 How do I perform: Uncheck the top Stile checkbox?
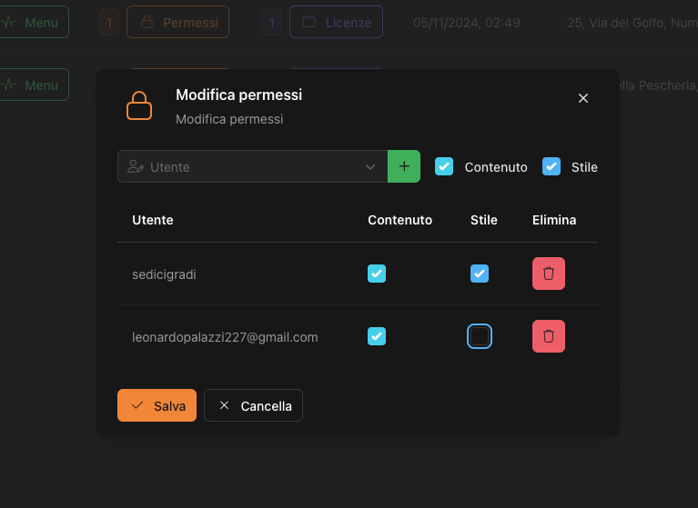pyautogui.click(x=551, y=166)
